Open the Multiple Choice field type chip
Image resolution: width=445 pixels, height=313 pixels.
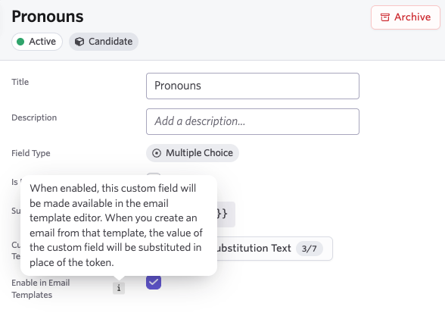click(192, 153)
